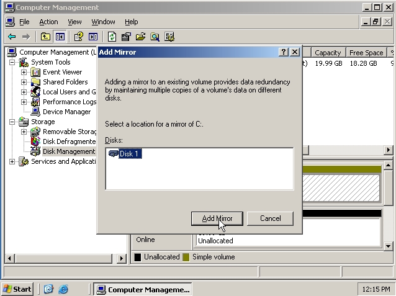Click the tree pane scroll left arrow
The width and height of the screenshot is (396, 296).
(x=9, y=258)
